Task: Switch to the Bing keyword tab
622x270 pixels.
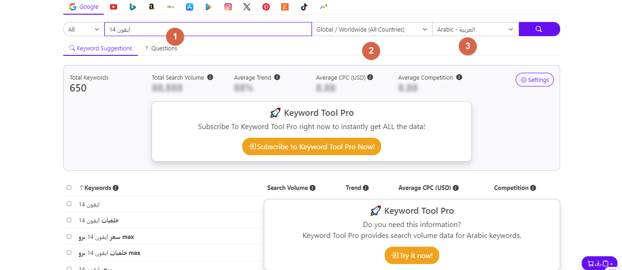Action: point(132,7)
